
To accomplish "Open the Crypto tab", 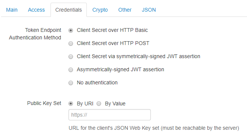I will [100, 10].
